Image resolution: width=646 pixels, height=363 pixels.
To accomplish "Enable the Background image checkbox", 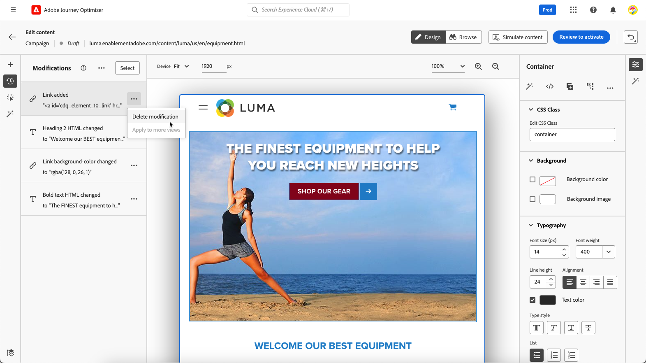I will [x=533, y=199].
